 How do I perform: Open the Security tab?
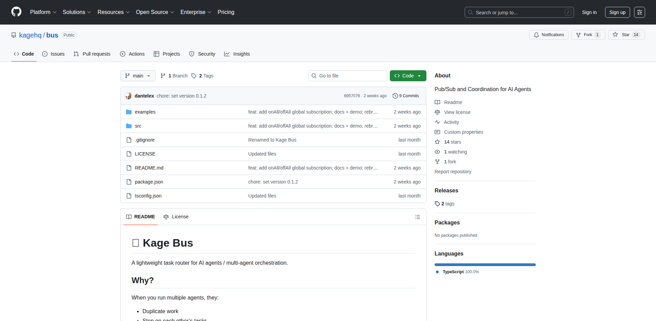pyautogui.click(x=202, y=54)
